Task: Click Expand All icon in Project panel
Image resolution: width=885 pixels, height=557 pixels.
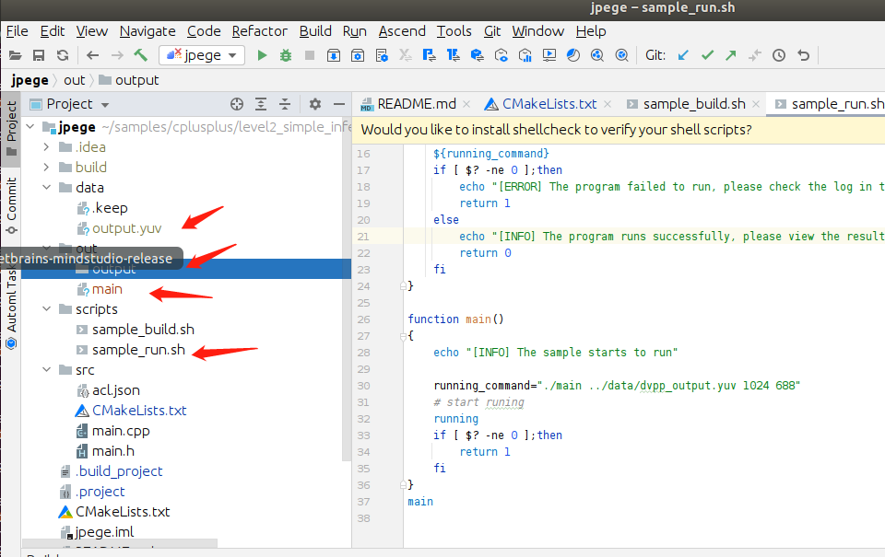Action: pyautogui.click(x=261, y=104)
